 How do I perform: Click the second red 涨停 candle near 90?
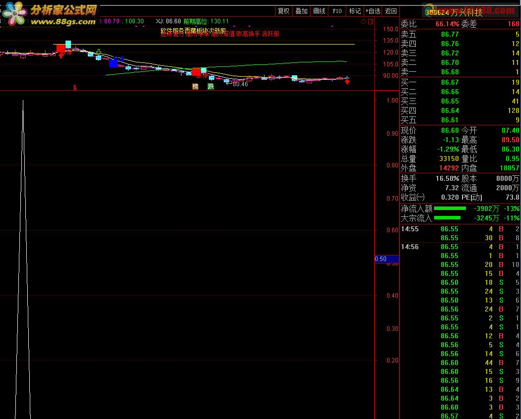(x=196, y=72)
